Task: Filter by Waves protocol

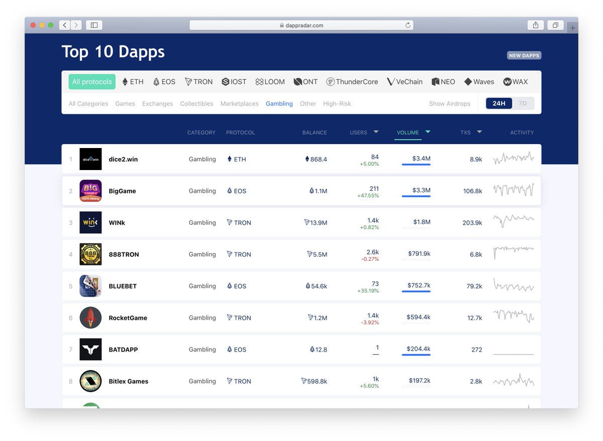Action: [479, 82]
